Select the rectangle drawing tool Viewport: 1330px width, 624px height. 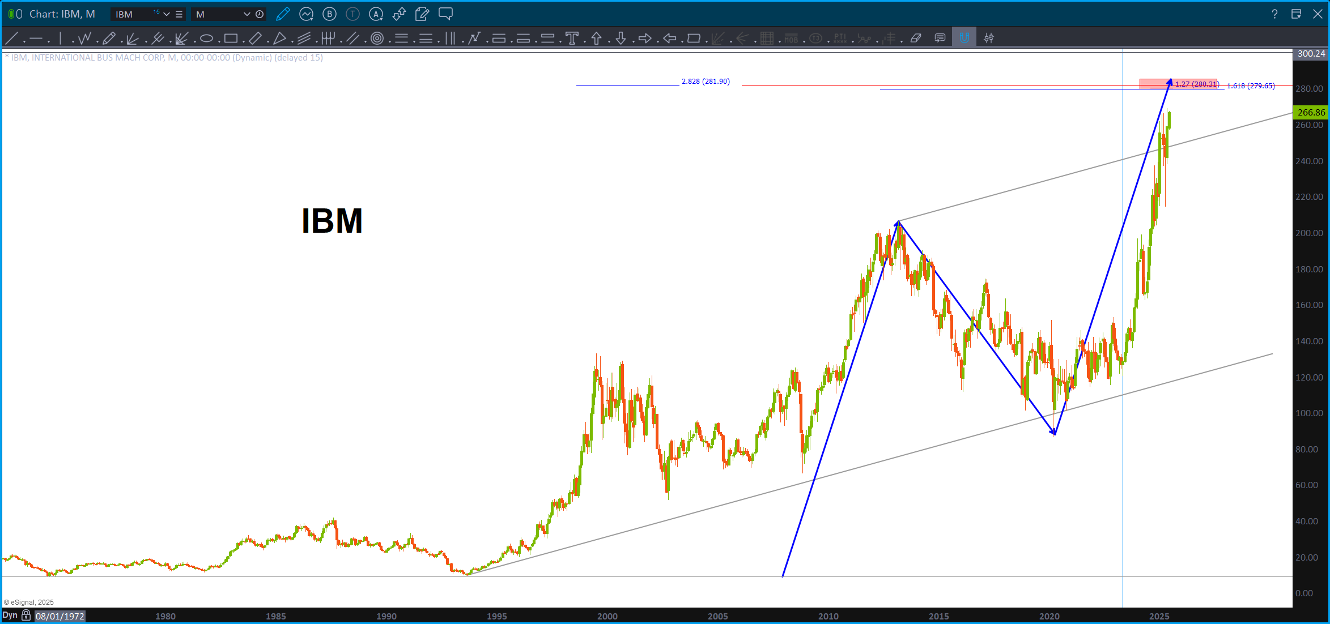230,39
